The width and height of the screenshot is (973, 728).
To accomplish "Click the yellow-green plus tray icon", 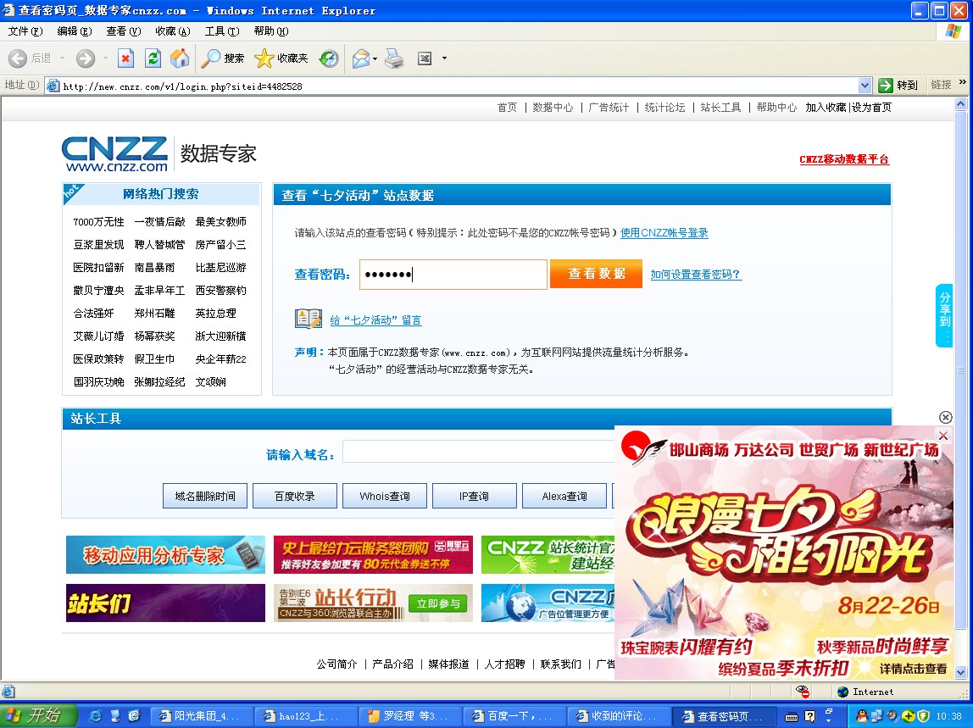I will pyautogui.click(x=908, y=716).
